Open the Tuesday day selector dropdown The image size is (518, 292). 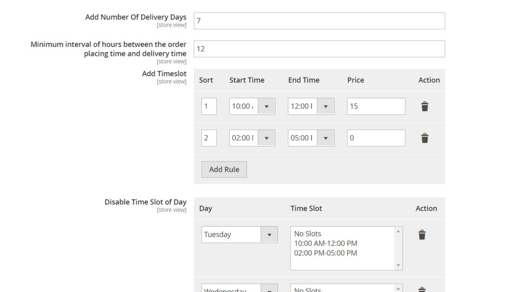click(x=269, y=235)
